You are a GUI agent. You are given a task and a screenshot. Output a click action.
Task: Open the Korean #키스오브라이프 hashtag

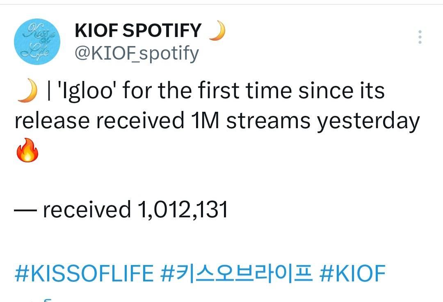tap(237, 273)
